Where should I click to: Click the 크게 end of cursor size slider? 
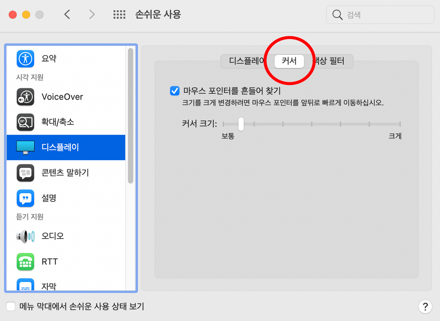coord(400,123)
